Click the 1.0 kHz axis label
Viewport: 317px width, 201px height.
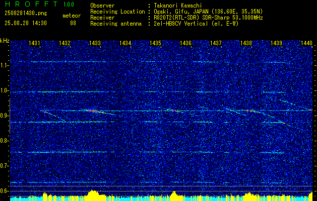pyautogui.click(x=4, y=90)
